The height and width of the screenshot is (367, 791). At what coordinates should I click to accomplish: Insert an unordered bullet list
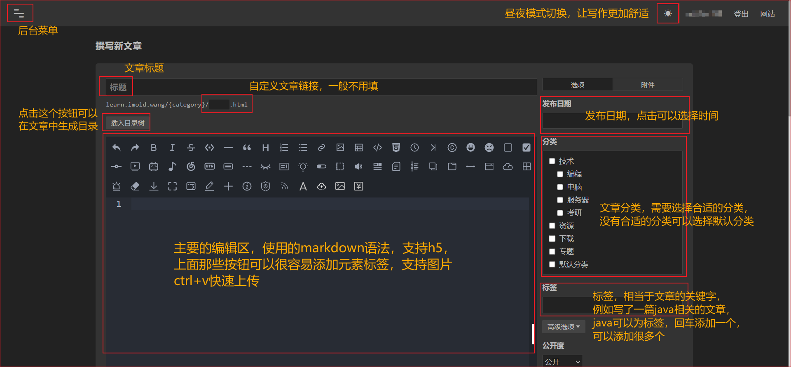click(x=303, y=147)
